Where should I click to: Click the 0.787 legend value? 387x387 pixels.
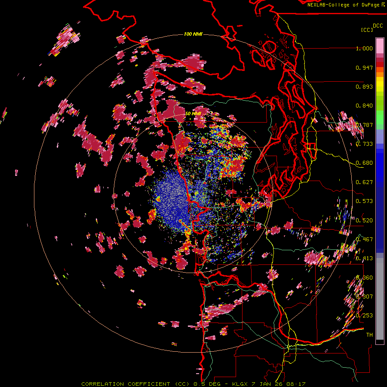click(364, 125)
